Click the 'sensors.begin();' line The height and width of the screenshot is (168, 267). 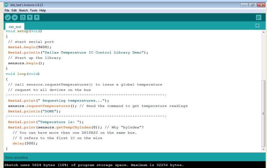26,63
